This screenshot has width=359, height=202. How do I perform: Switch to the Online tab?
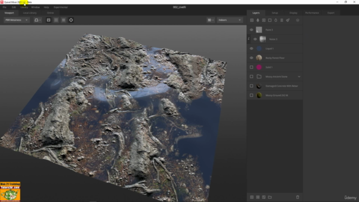[50, 13]
